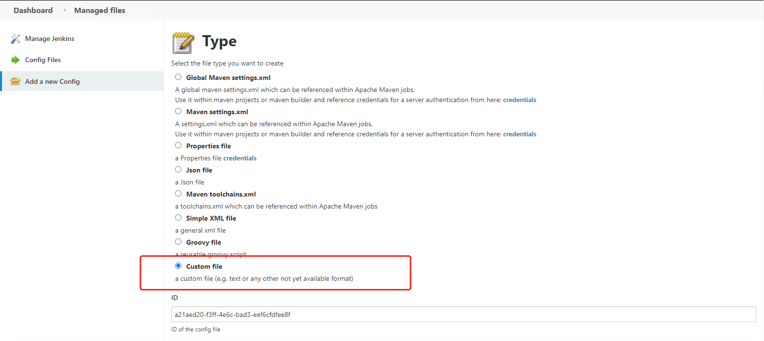Go to the Dashboard breadcrumb
This screenshot has height=341, width=764.
(33, 10)
